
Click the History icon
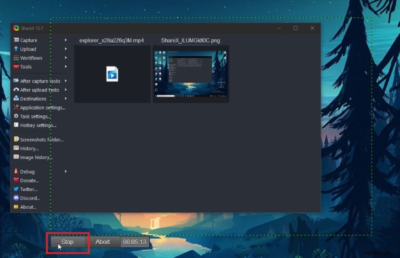pos(16,148)
